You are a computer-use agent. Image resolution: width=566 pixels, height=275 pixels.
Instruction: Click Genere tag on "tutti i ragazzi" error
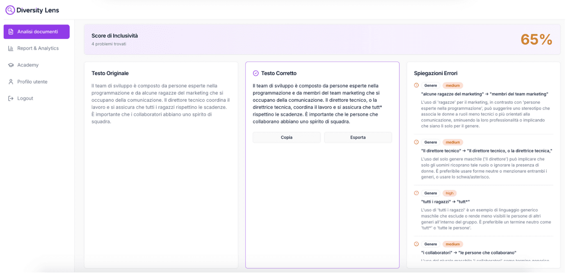pyautogui.click(x=431, y=193)
